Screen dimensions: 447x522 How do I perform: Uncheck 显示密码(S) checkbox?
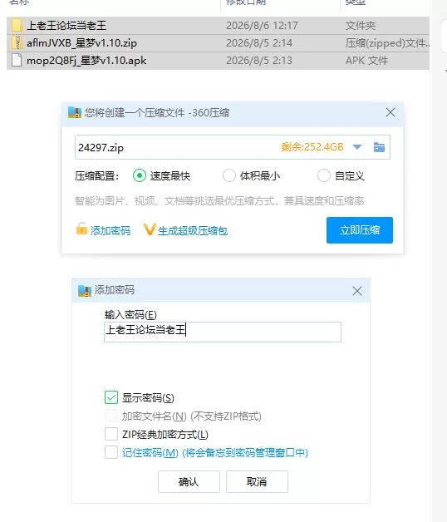(x=111, y=397)
